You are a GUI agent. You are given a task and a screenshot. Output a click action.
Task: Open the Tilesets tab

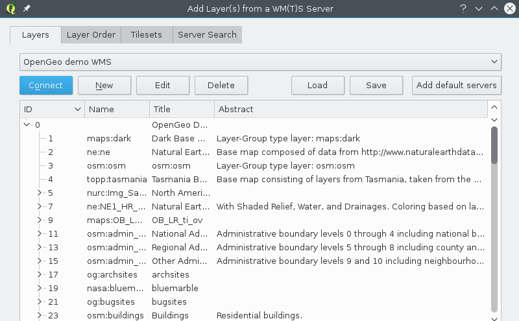click(x=146, y=35)
